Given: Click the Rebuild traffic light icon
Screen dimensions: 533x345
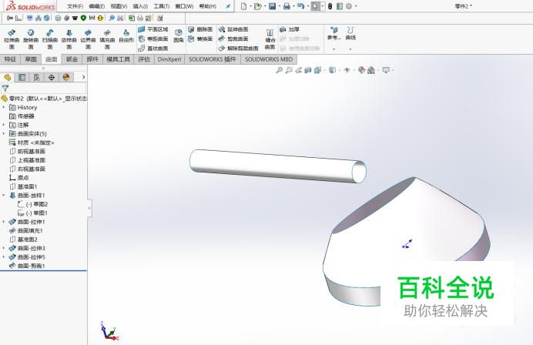Looking at the screenshot, I should tap(330, 6).
